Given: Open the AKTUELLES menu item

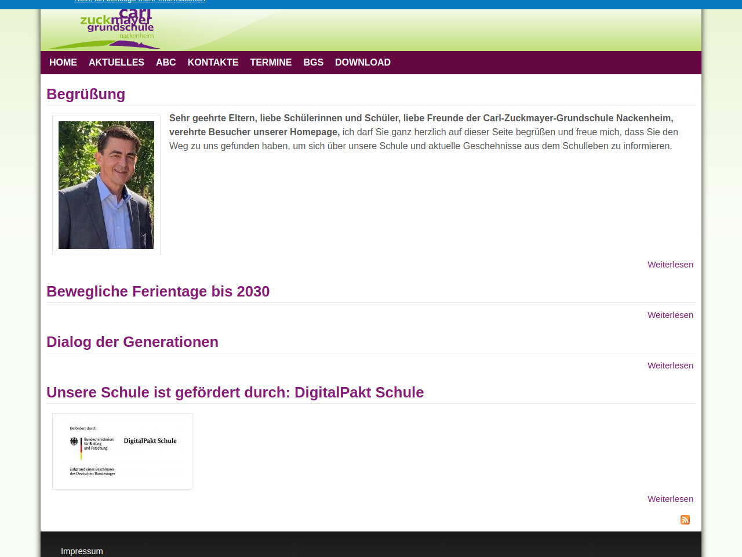Looking at the screenshot, I should coord(117,63).
